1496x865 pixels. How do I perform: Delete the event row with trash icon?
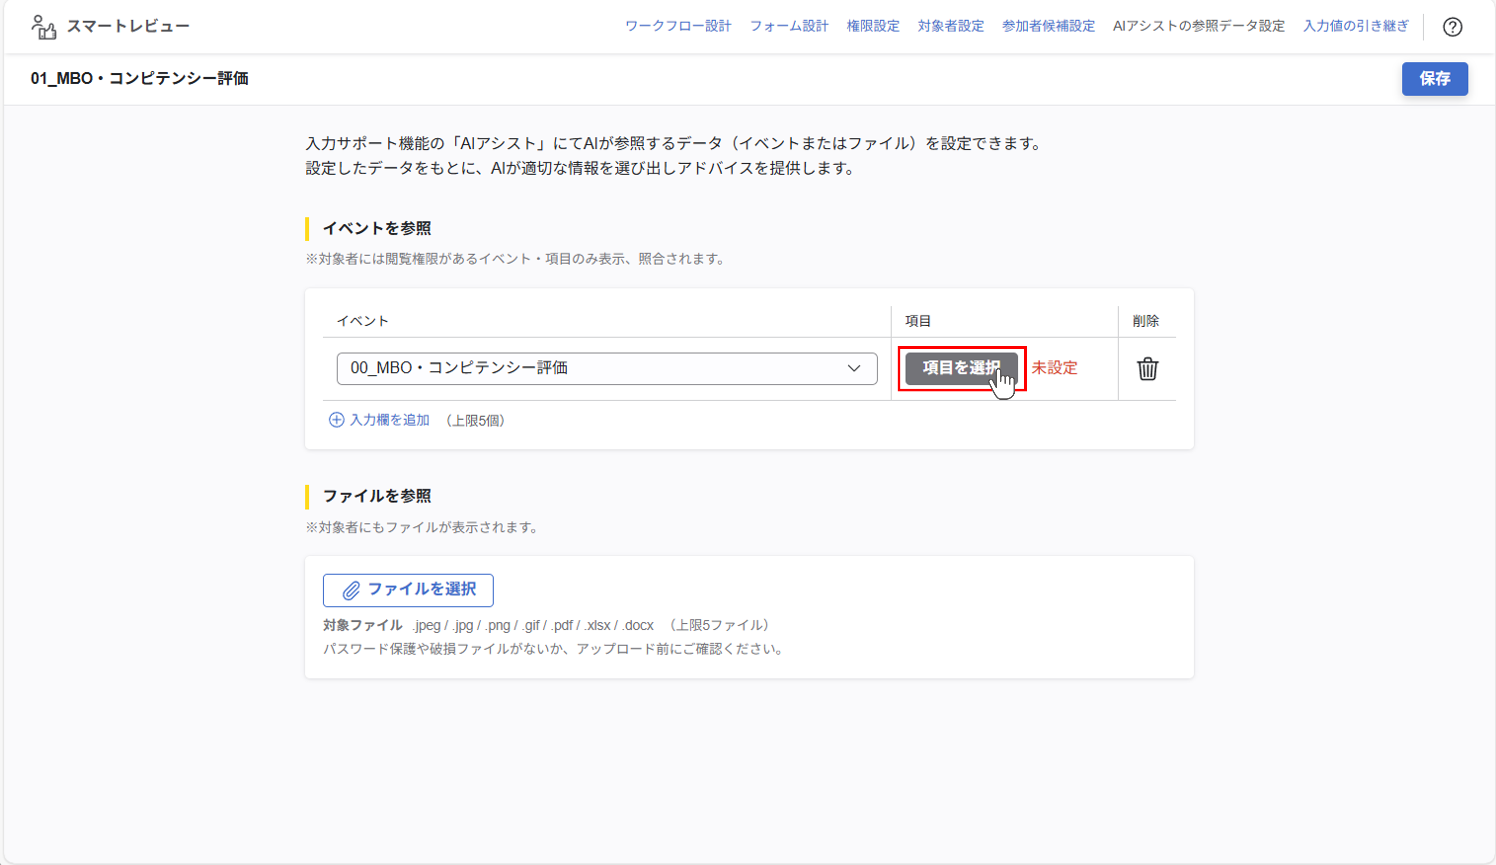(x=1147, y=369)
